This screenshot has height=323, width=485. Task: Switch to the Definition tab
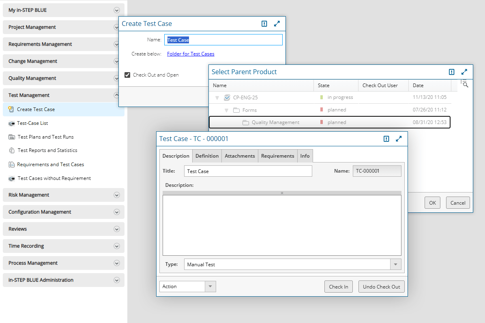207,156
